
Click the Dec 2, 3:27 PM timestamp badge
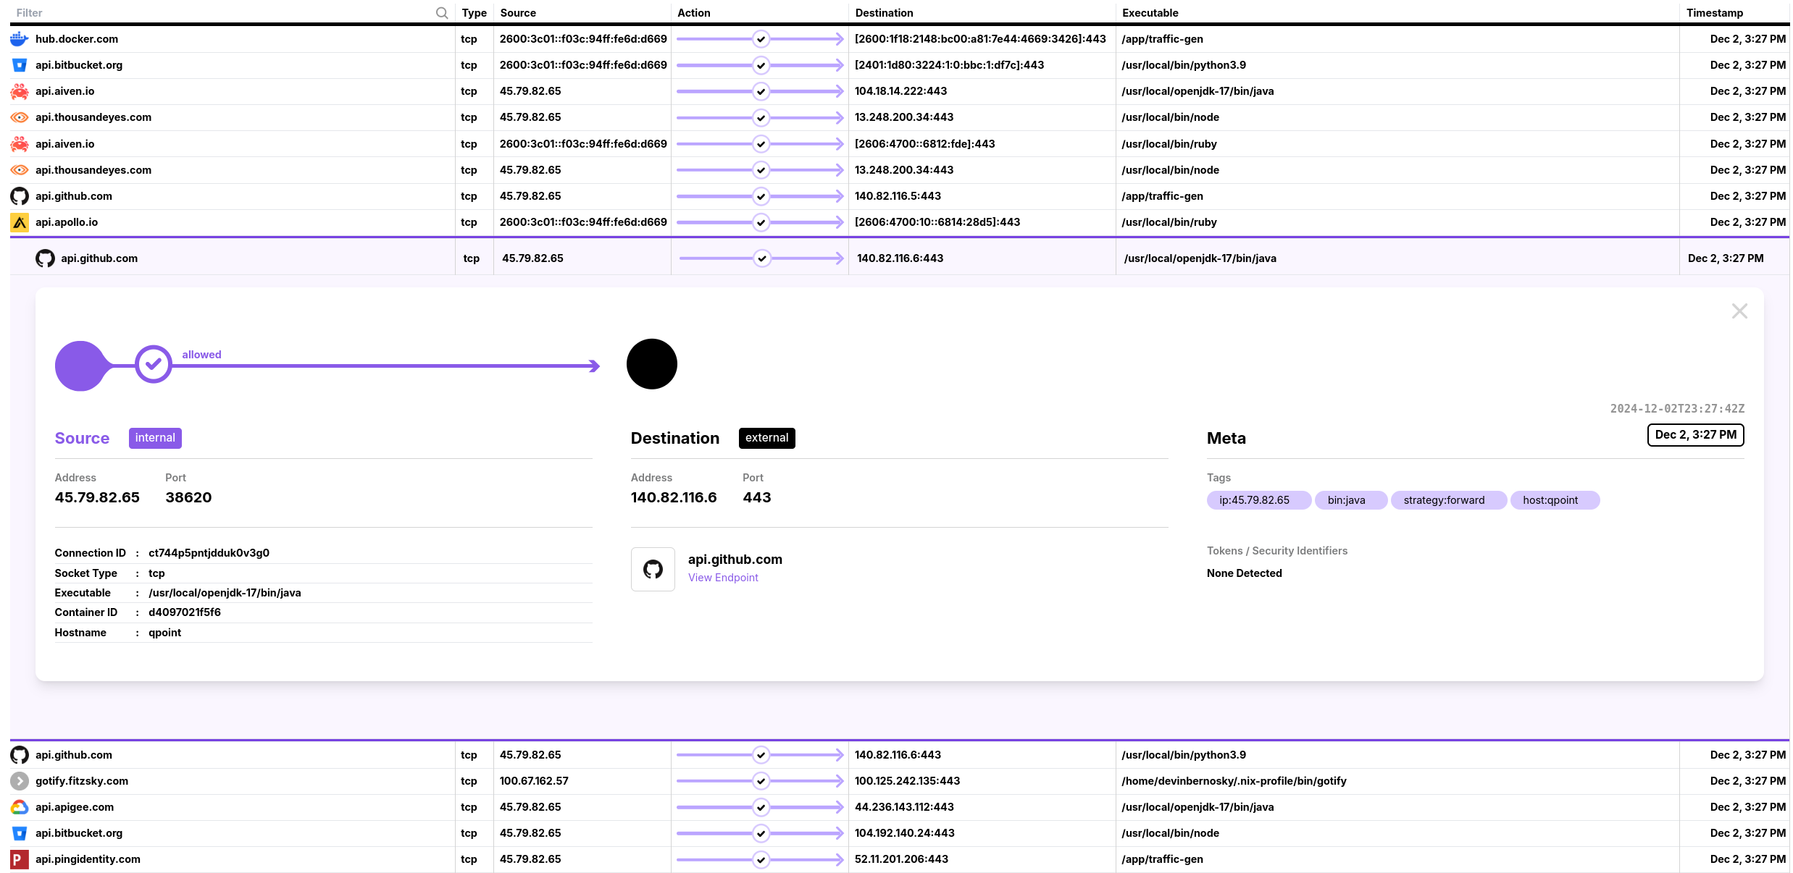coord(1695,435)
